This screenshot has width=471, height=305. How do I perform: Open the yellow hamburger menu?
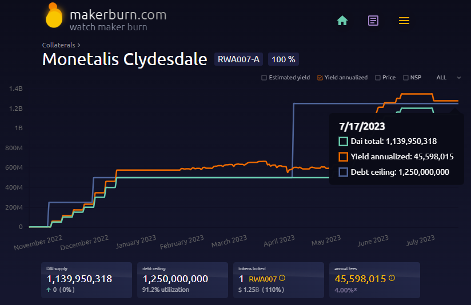(404, 21)
